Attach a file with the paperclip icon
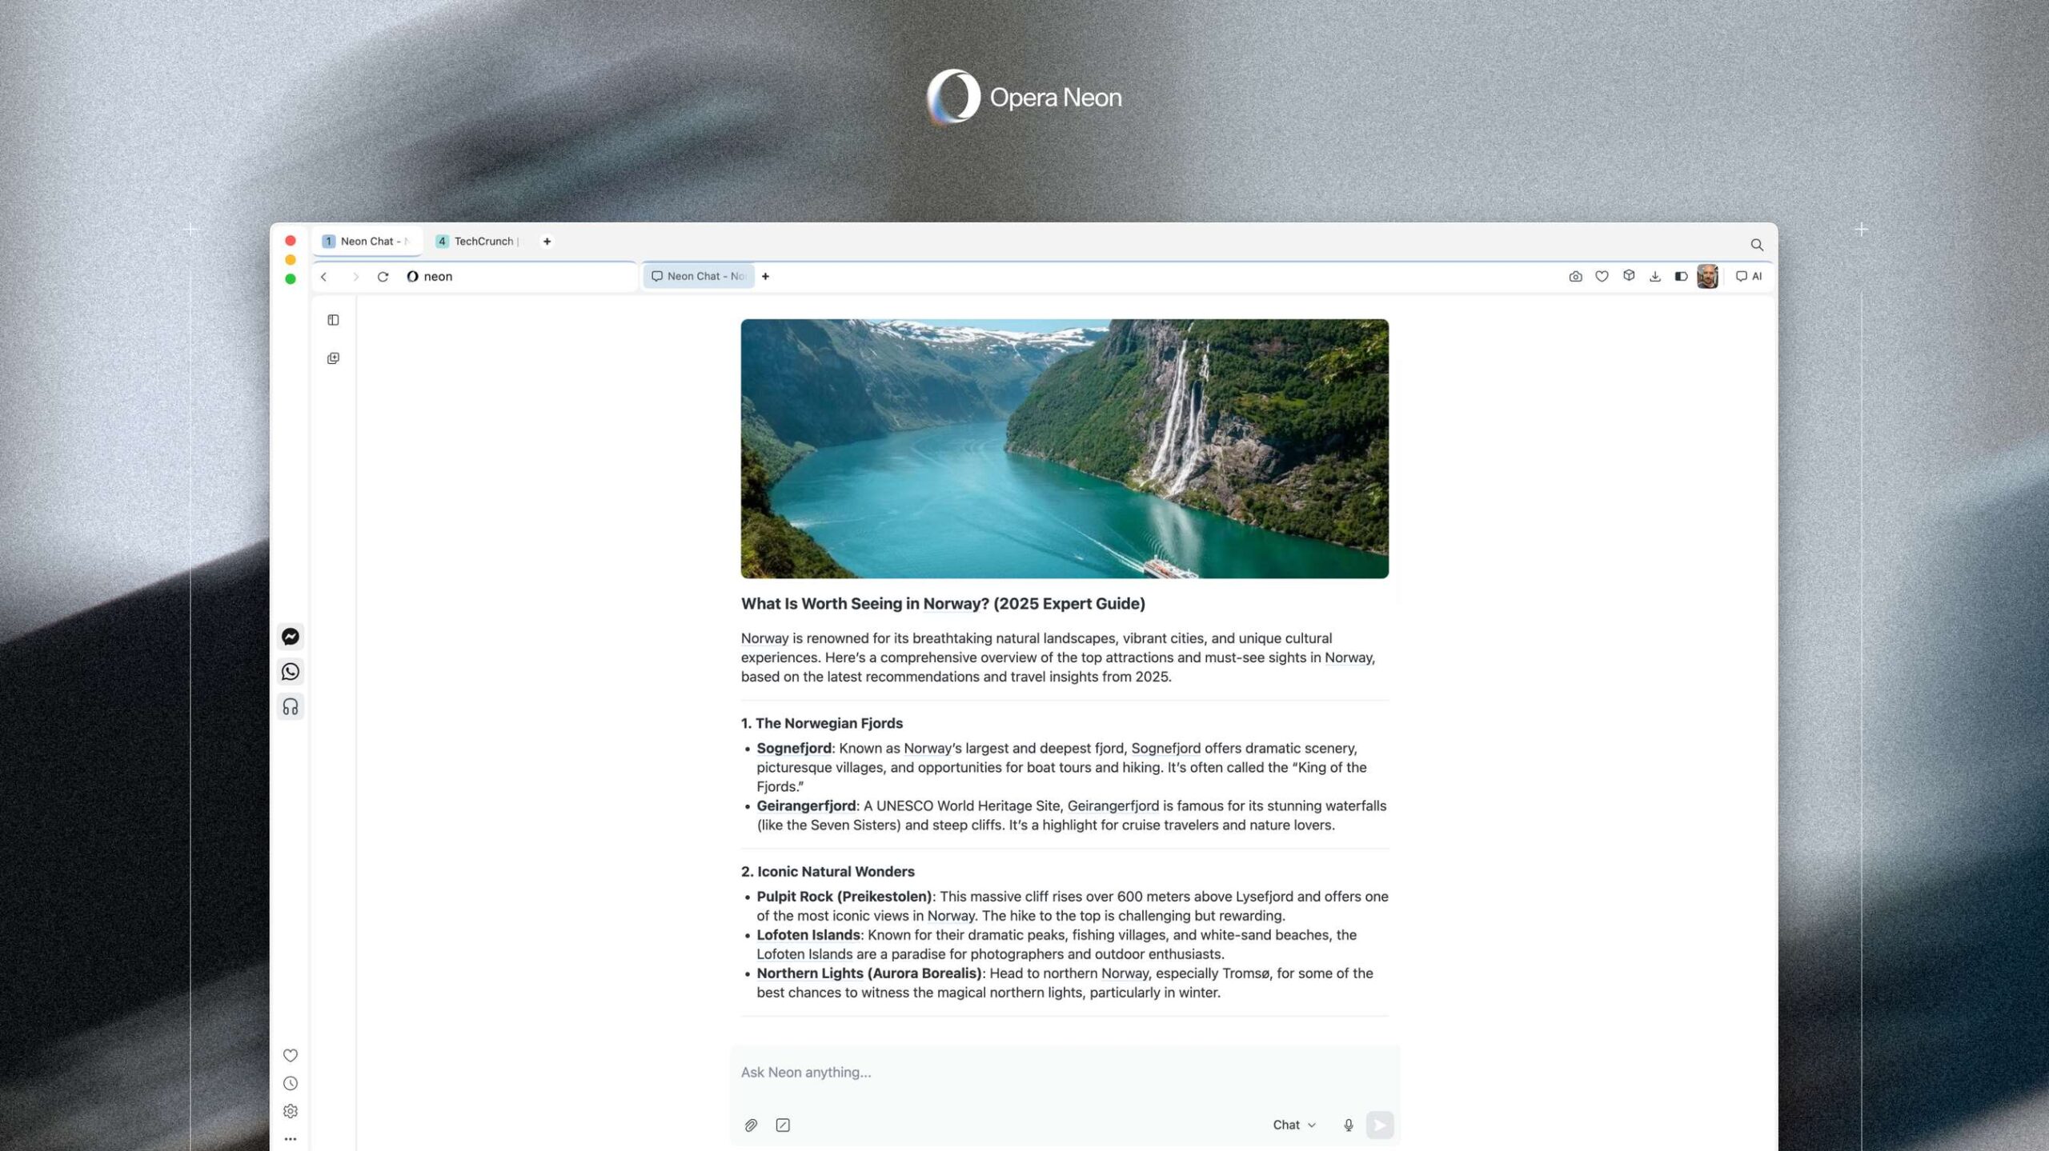The width and height of the screenshot is (2049, 1151). click(x=751, y=1125)
